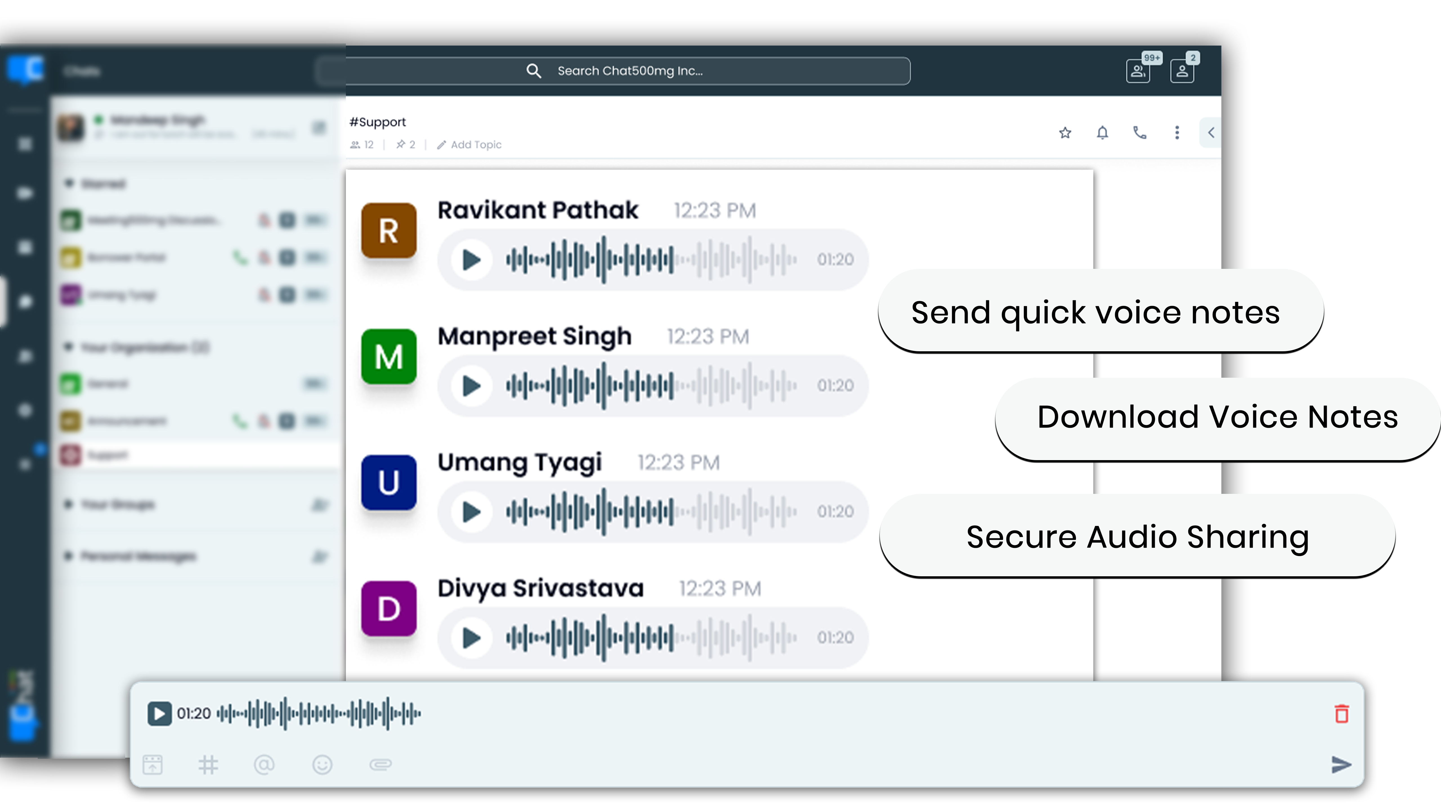This screenshot has width=1441, height=810.
Task: Click the Chat500mg logo in sidebar
Action: pyautogui.click(x=24, y=70)
